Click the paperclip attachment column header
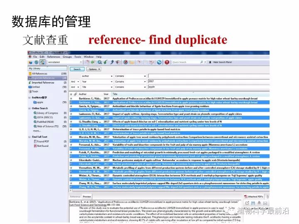This screenshot has height=224, width=299. (x=76, y=94)
